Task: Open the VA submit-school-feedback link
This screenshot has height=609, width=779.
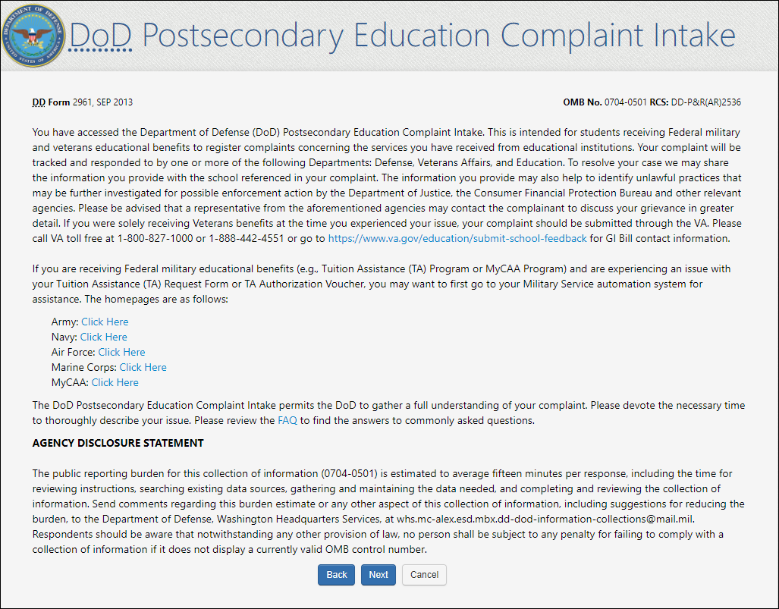Action: (457, 238)
